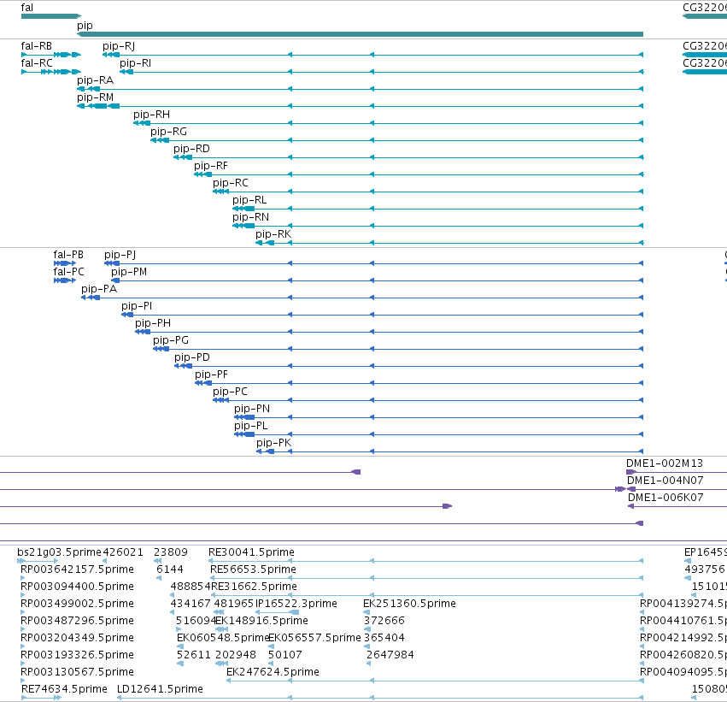Select transcript pip-RJ label
727x702 pixels.
pos(119,46)
